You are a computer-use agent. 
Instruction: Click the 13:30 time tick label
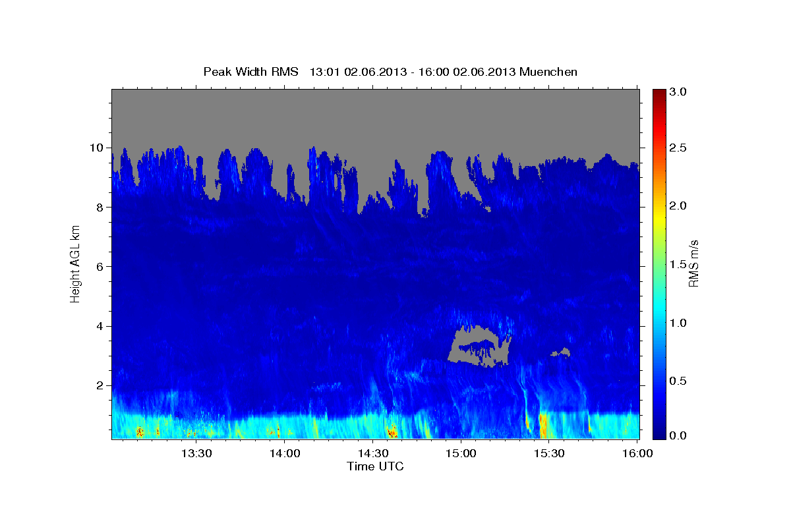pos(196,454)
